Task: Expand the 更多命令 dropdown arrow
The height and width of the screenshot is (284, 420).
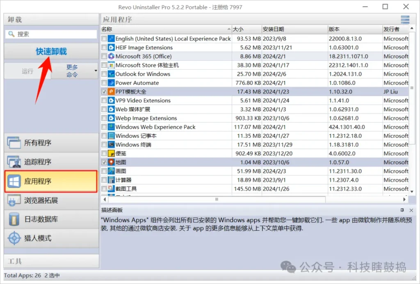Action: (96, 71)
